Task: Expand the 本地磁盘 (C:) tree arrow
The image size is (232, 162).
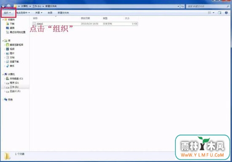Action: 5,79
